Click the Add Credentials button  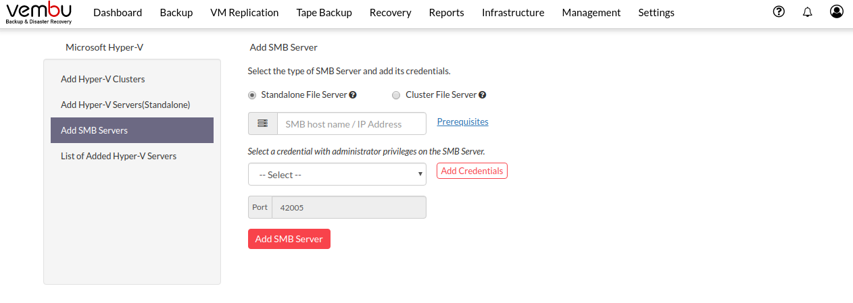(472, 171)
